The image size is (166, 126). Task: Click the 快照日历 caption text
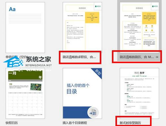(12, 123)
